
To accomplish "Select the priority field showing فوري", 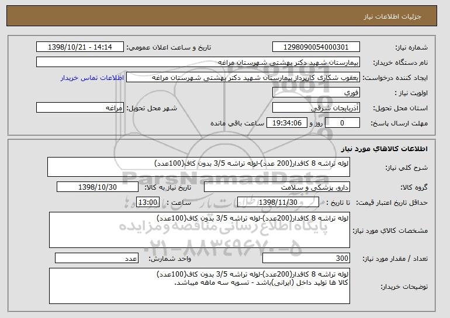I will pos(316,93).
